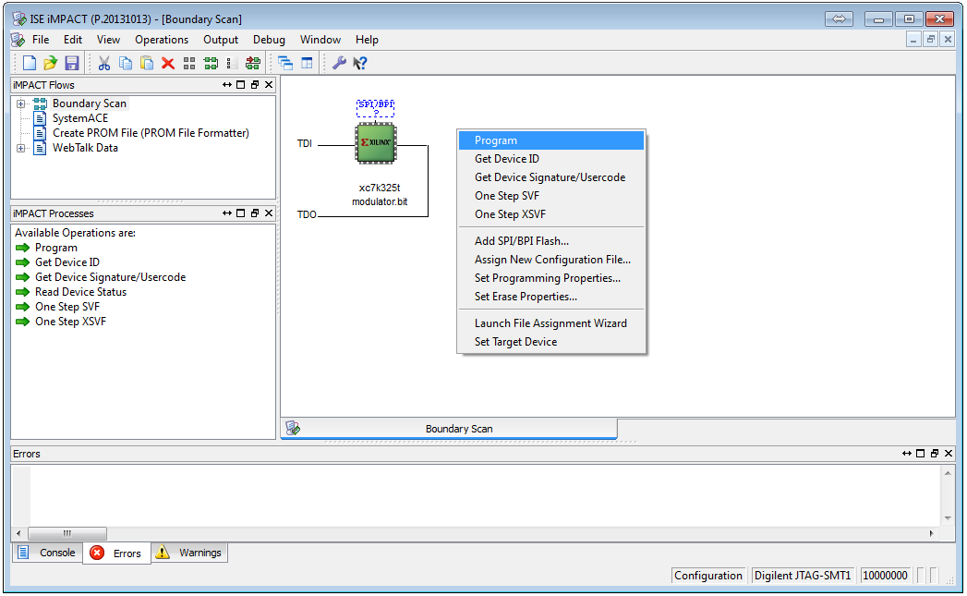Screen dimensions: 967x596
Task: Pick One Step SVF from context menu
Action: click(551, 196)
